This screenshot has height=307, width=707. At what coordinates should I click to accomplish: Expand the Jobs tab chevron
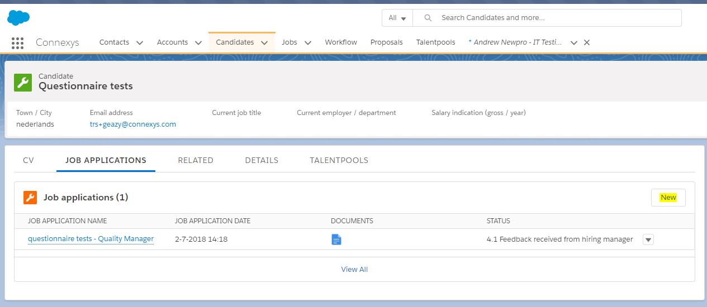pos(308,42)
